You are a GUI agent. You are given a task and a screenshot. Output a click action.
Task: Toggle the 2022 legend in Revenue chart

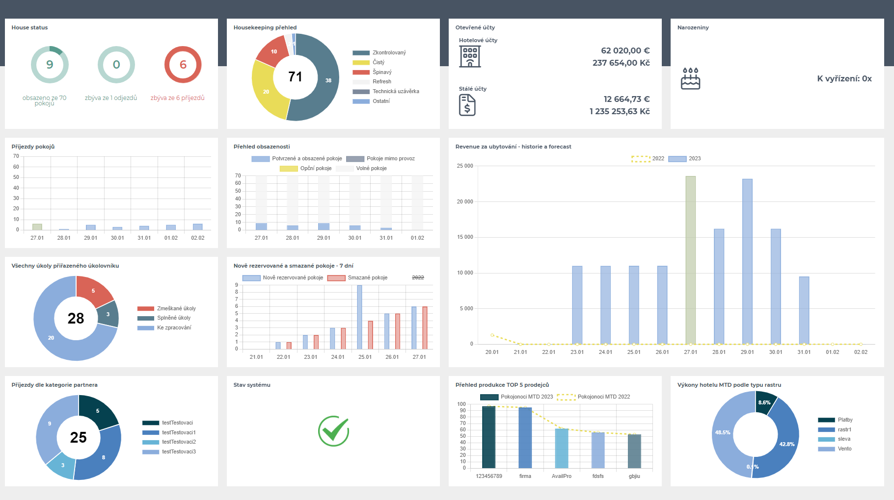[x=648, y=158]
